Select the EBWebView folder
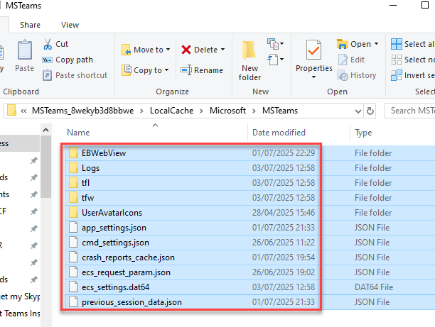 pos(104,153)
